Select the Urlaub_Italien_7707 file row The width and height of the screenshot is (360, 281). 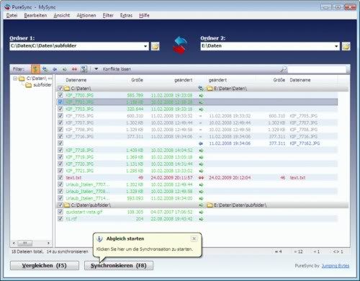197,184
